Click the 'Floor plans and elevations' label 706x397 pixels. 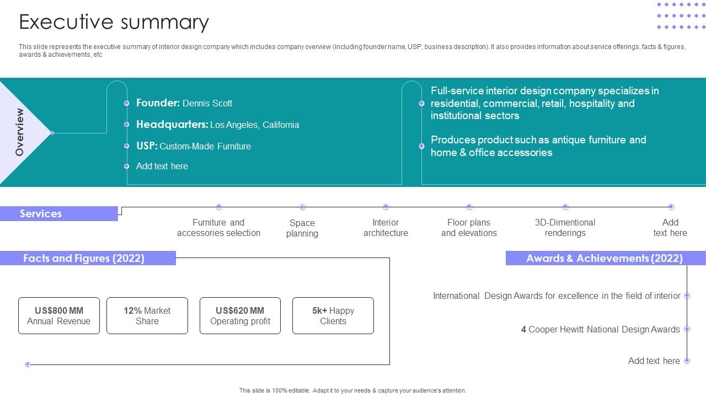pyautogui.click(x=469, y=228)
